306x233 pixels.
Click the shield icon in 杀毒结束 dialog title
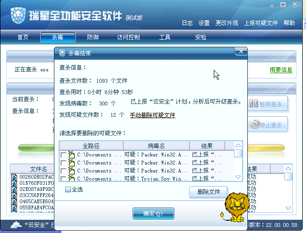click(x=62, y=53)
